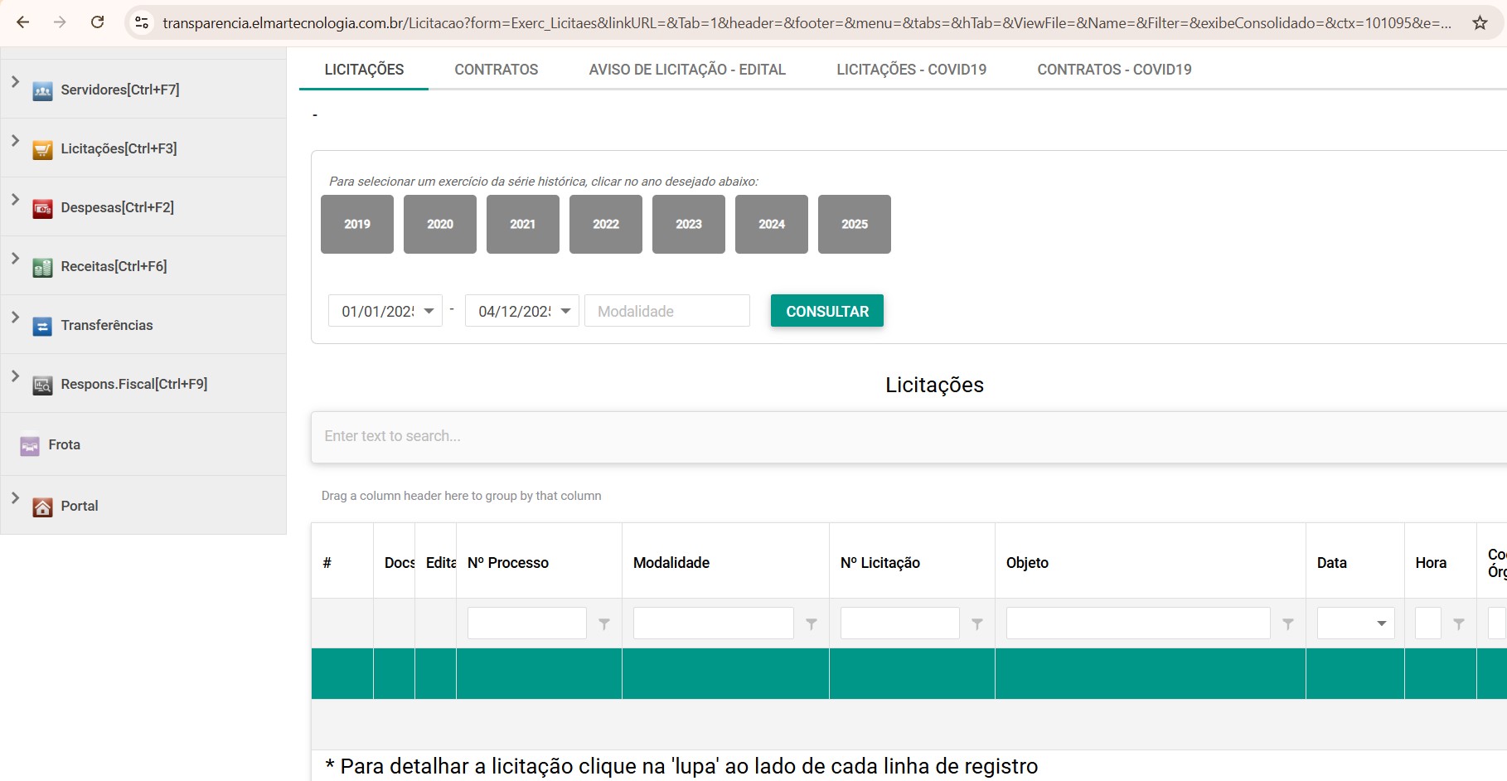Click the Licitações shopping cart icon
The height and width of the screenshot is (781, 1507).
click(x=42, y=150)
